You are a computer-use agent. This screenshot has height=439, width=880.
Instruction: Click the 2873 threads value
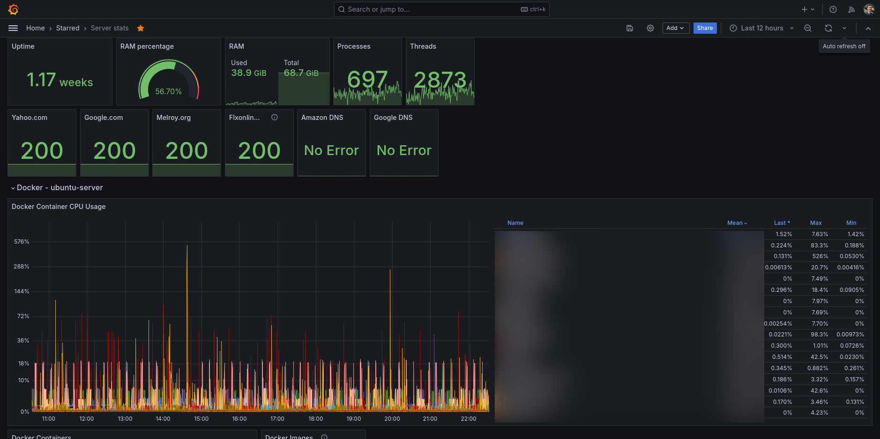(440, 80)
